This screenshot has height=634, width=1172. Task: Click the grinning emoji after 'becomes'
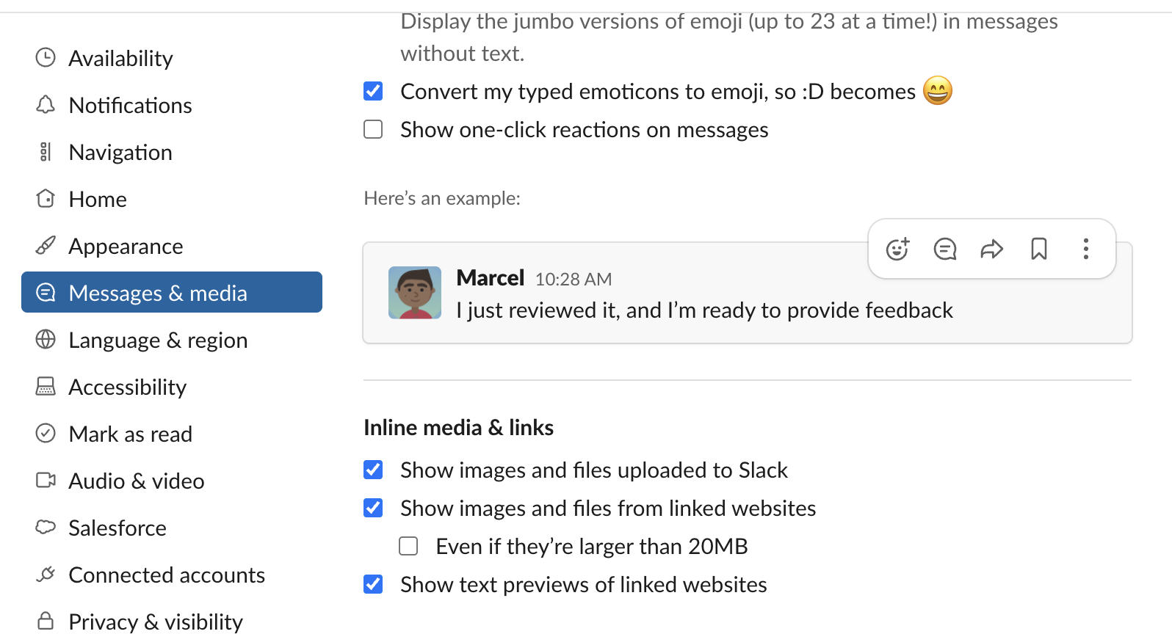[x=938, y=91]
